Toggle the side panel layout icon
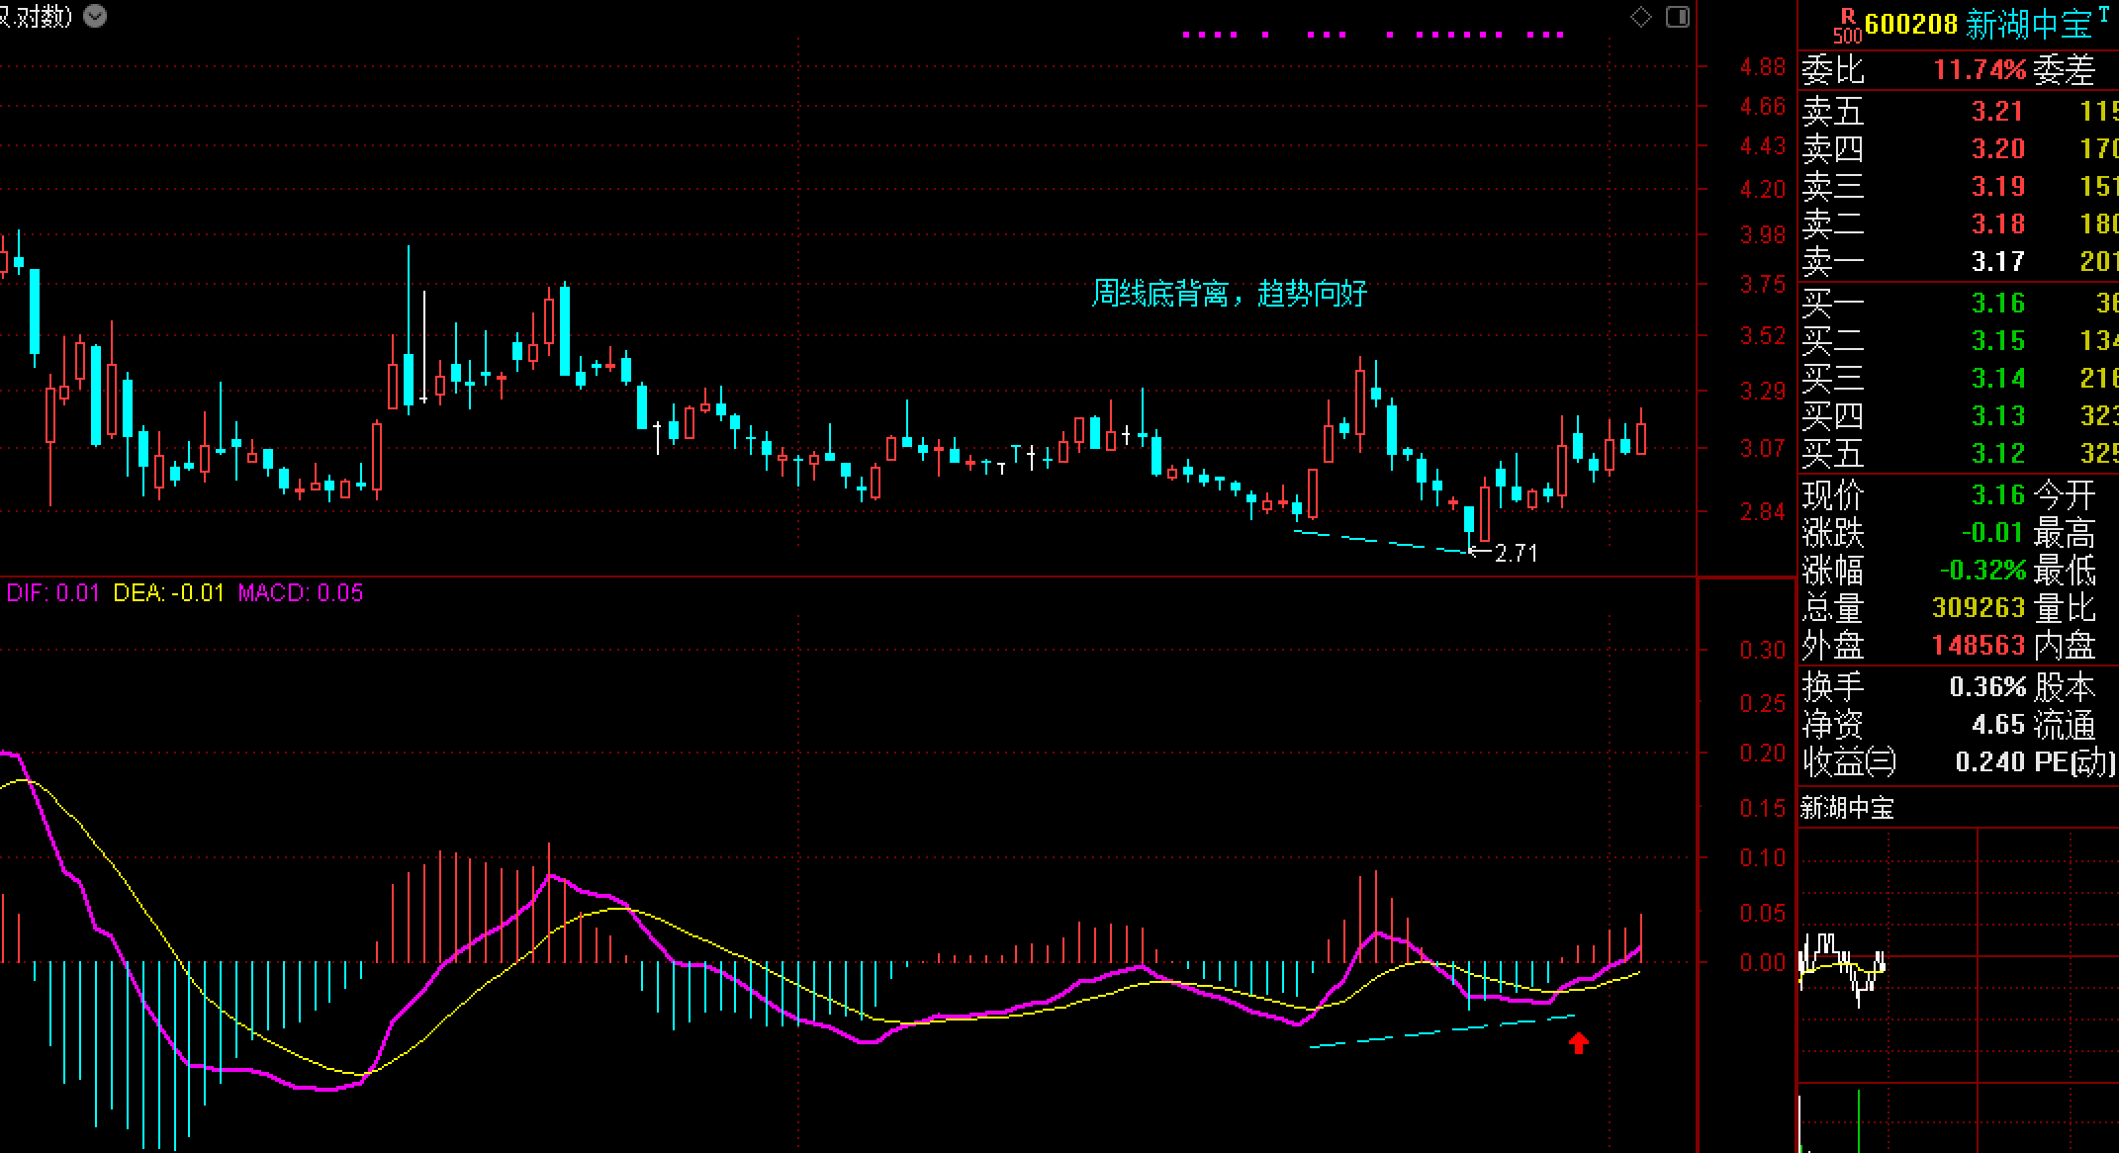Viewport: 2119px width, 1153px height. point(1678,17)
